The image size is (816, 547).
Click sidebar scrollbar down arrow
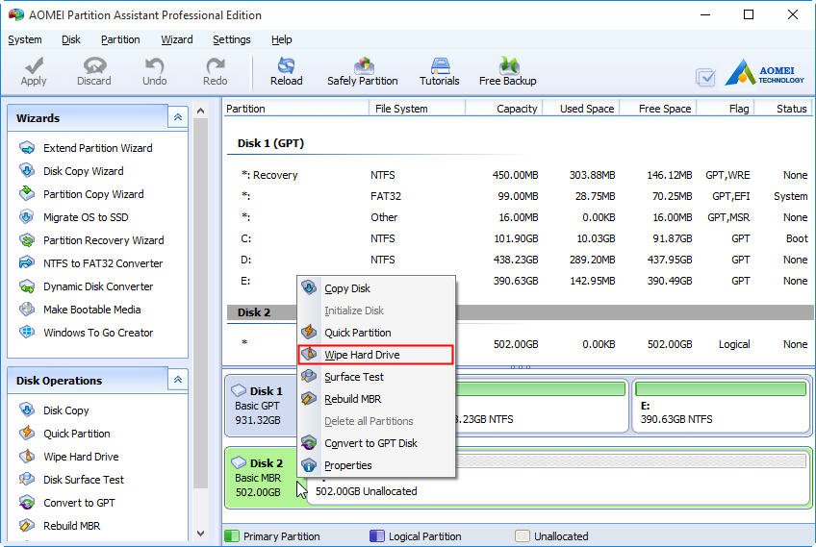[200, 534]
